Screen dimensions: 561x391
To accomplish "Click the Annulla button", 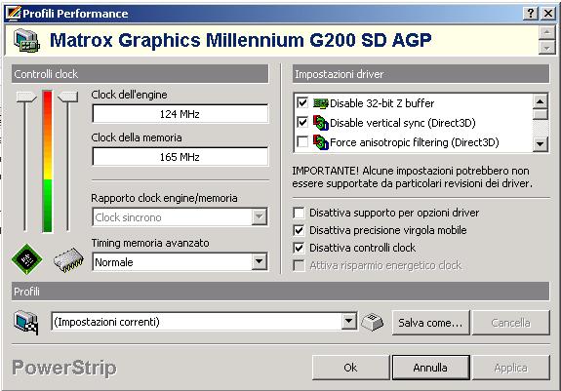I will 430,368.
